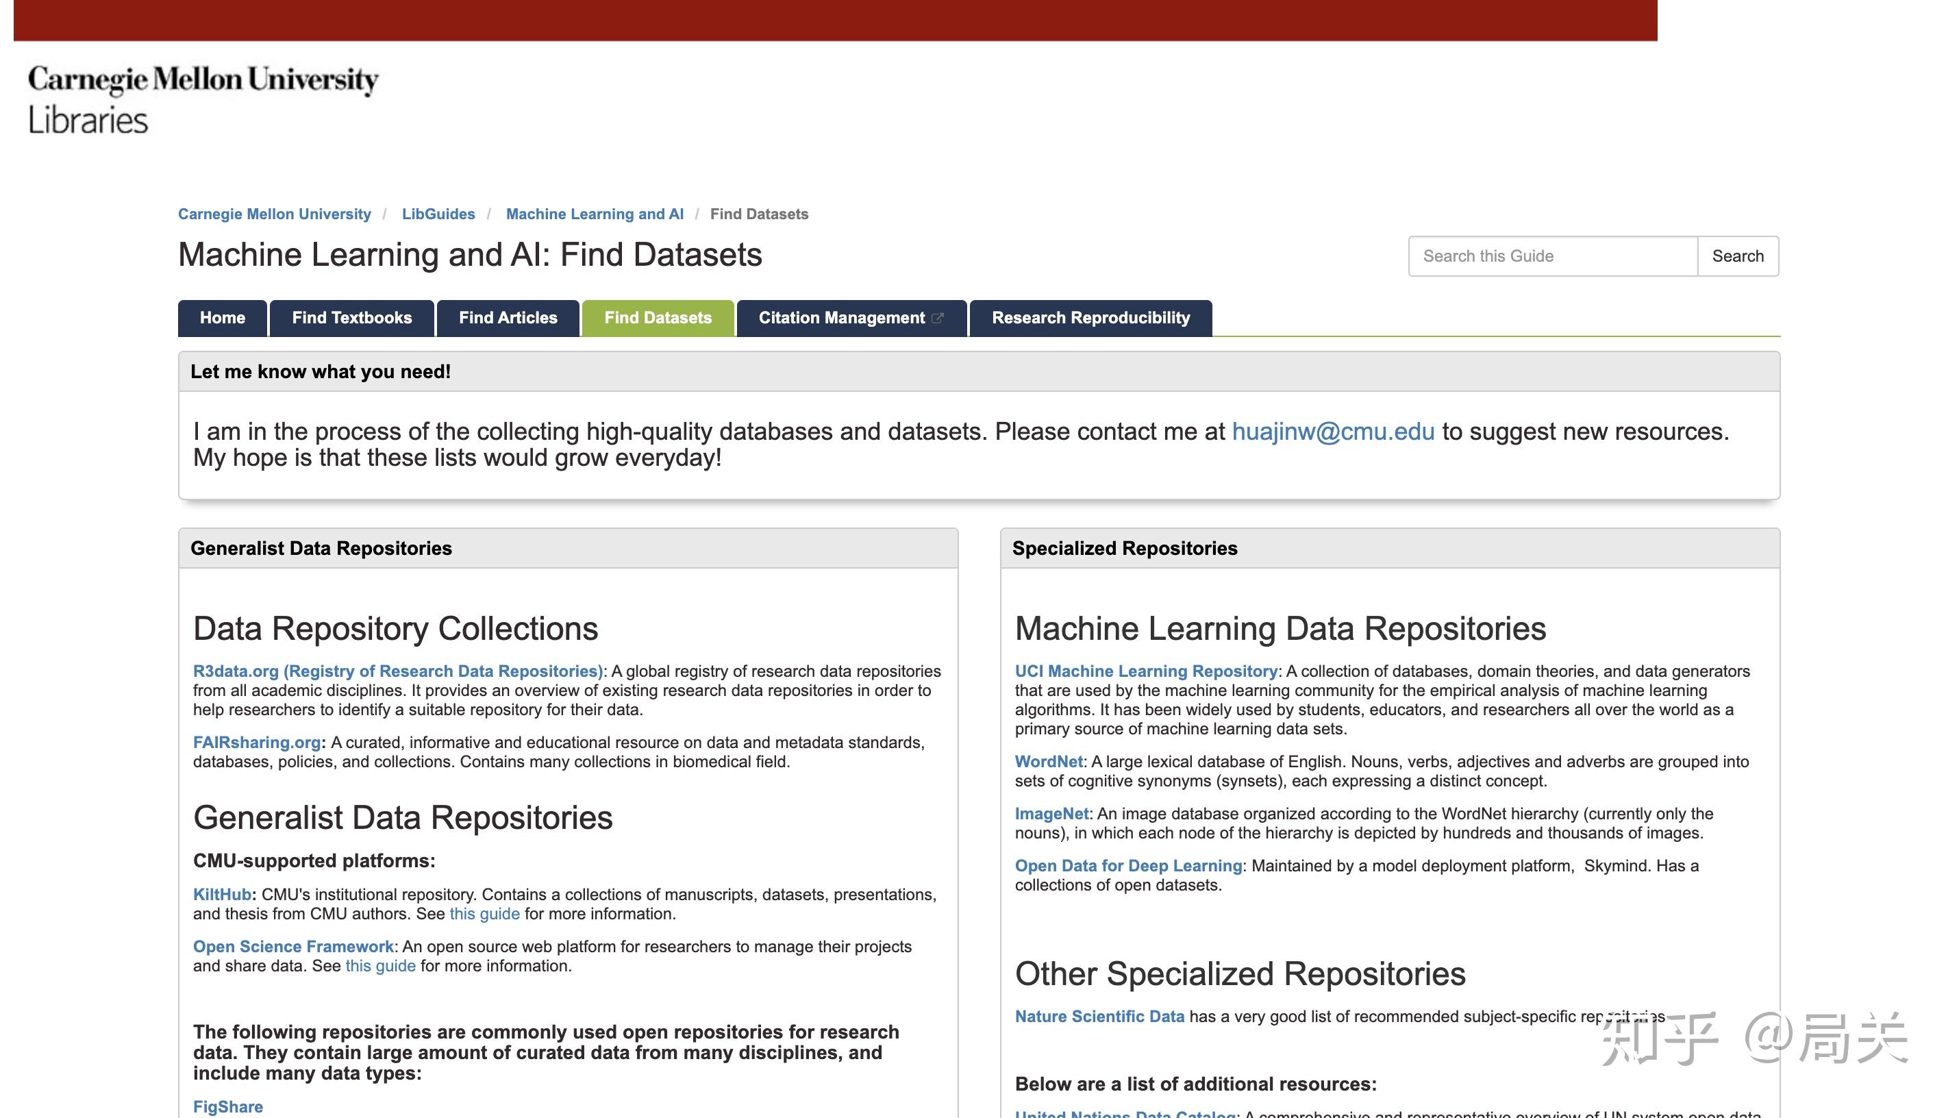
Task: Follow the Carnegie Mellon University breadcrumb link
Action: point(274,214)
